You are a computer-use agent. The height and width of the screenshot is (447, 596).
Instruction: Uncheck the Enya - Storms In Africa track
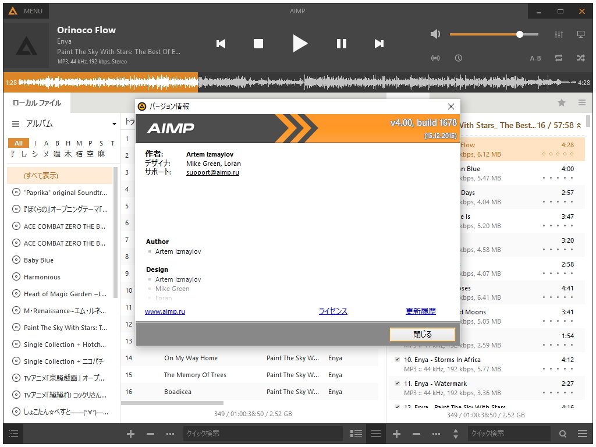(x=397, y=359)
